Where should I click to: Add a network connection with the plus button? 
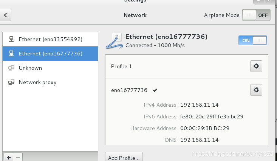point(9,157)
